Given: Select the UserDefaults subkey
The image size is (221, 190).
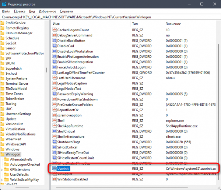Looking at the screenshot, I should (19, 175).
